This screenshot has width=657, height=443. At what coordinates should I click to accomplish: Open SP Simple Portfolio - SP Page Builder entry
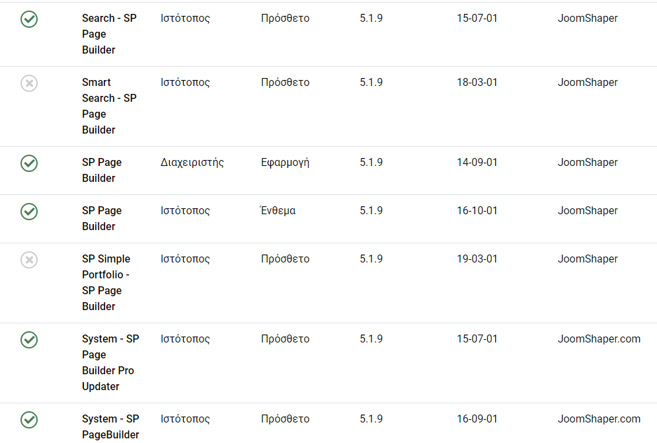106,282
